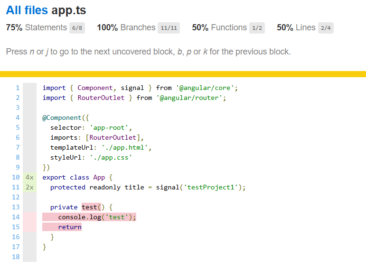Click the 11/11 branches count badge
Viewport: 366px width, 278px height.
169,28
